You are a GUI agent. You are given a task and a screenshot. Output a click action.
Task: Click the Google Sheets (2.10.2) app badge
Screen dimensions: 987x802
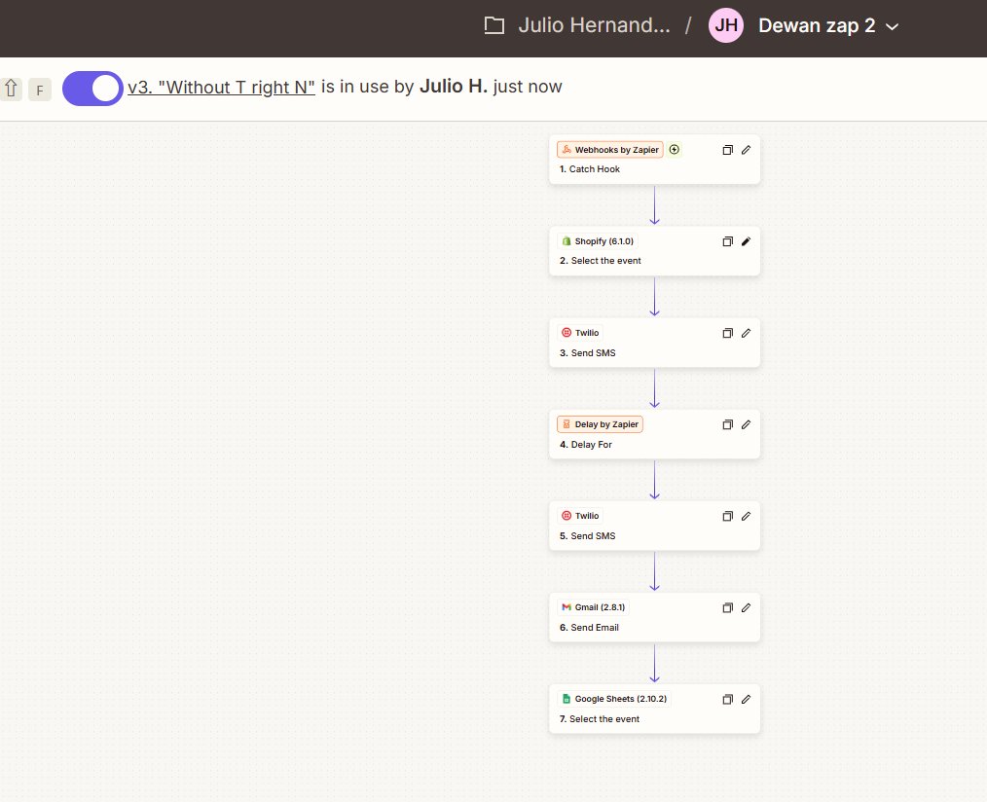[614, 699]
